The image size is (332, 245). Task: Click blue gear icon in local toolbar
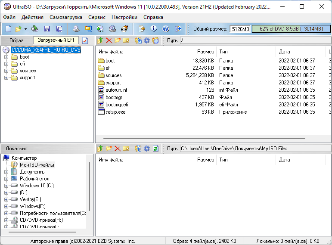(146, 149)
